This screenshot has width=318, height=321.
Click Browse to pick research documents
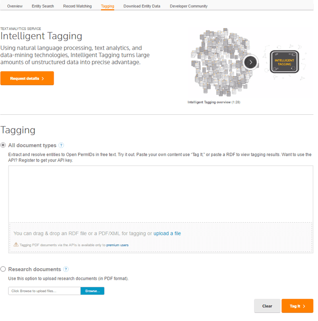92,290
